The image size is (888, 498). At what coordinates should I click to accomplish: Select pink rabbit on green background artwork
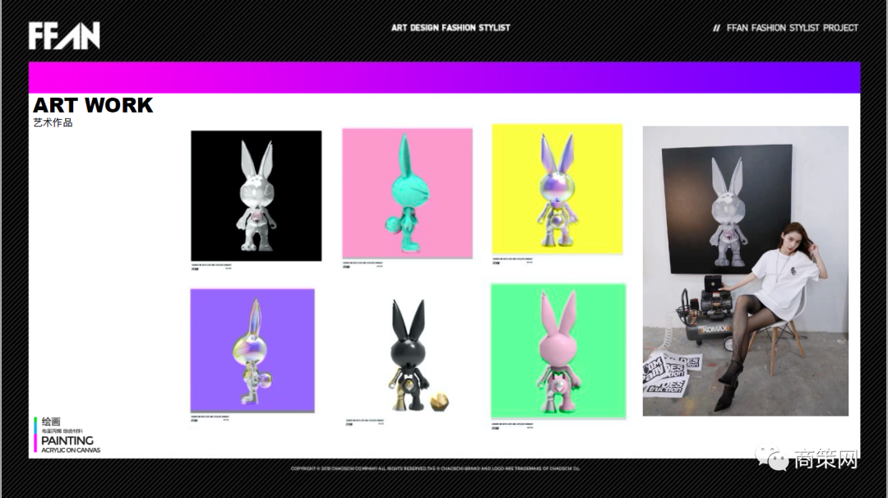(x=558, y=352)
